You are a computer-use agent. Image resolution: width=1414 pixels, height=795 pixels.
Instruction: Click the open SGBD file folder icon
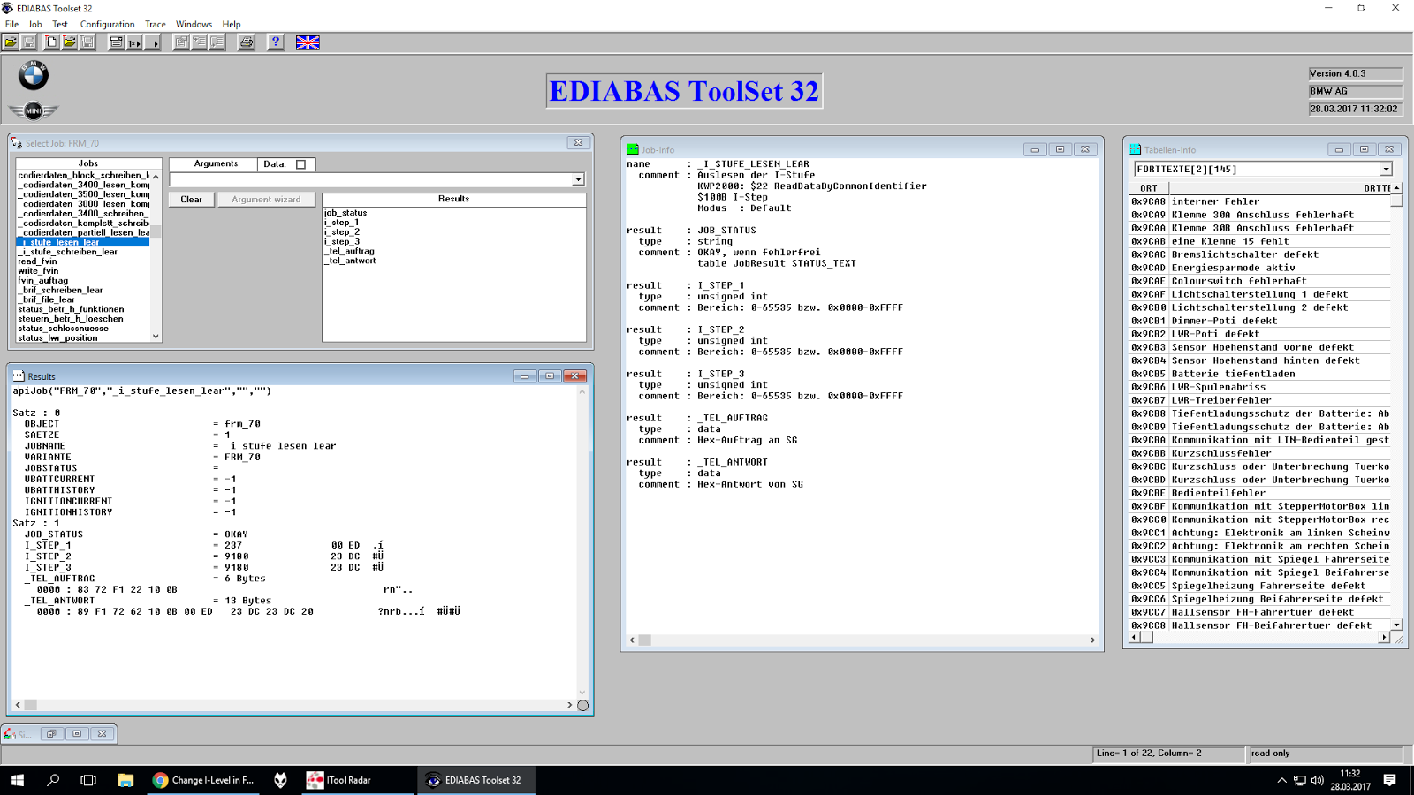11,42
